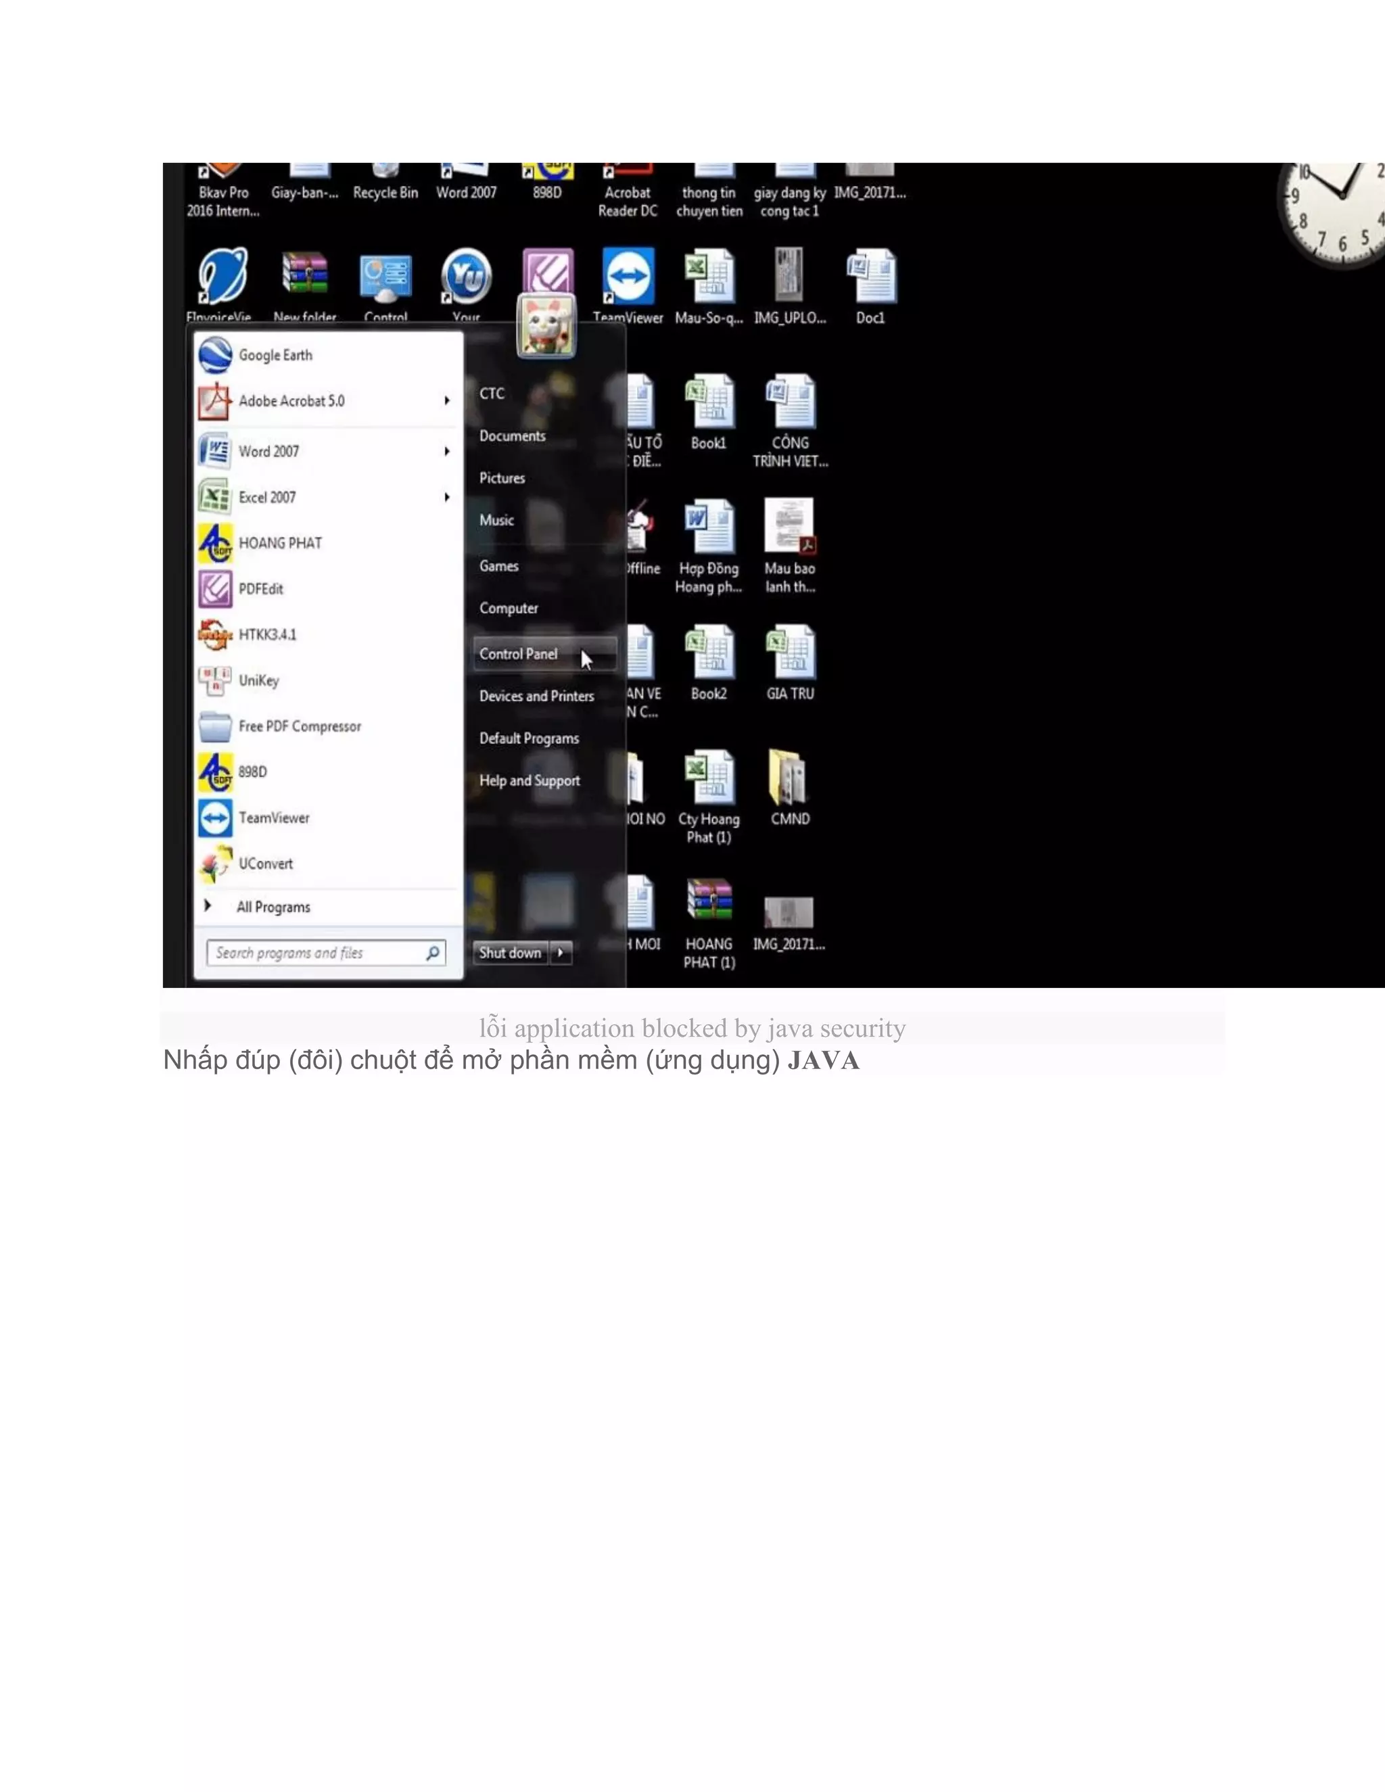
Task: Select New folder archive on desktop
Action: pyautogui.click(x=305, y=285)
